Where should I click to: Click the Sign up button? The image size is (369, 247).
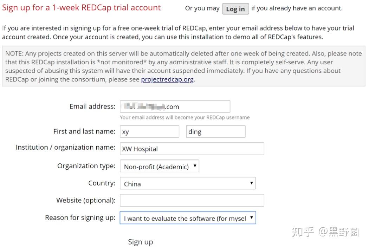(x=140, y=242)
